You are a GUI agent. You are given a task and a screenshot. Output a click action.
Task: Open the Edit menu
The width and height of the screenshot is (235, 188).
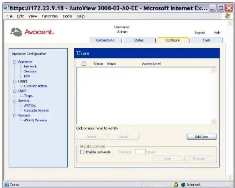(21, 16)
